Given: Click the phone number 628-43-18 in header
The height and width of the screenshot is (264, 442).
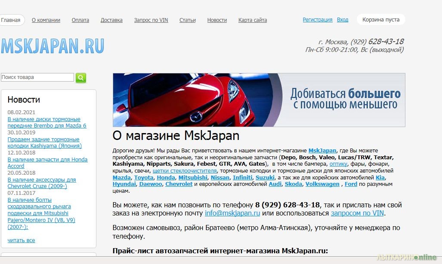Looking at the screenshot, I should (x=386, y=42).
